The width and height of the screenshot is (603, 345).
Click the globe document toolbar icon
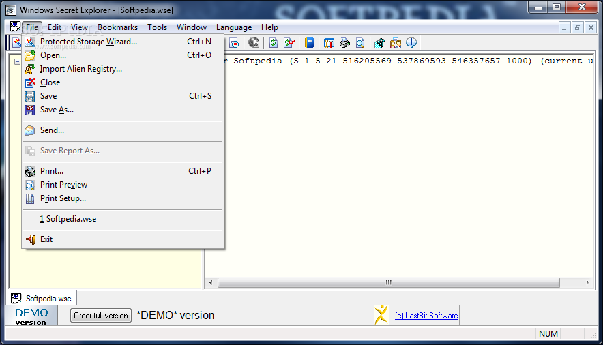[254, 43]
